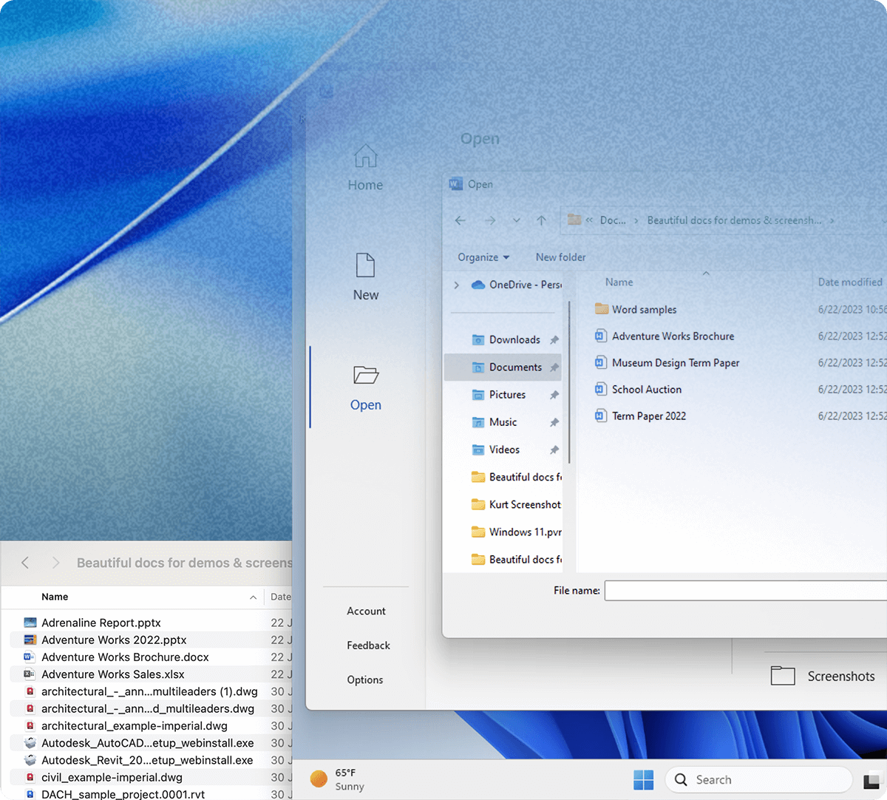
Task: Open Account page in Word sidebar
Action: (366, 611)
